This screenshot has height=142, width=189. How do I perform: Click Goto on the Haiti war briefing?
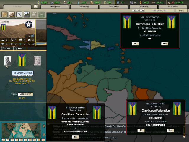(x=165, y=43)
